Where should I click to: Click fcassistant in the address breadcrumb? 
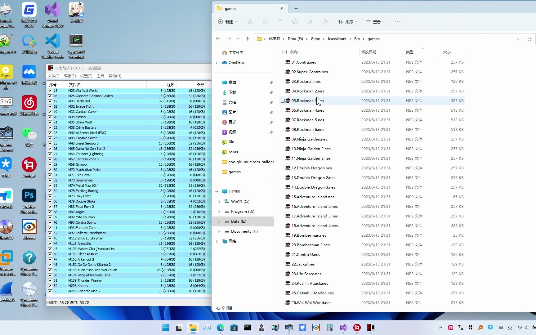[x=337, y=39]
